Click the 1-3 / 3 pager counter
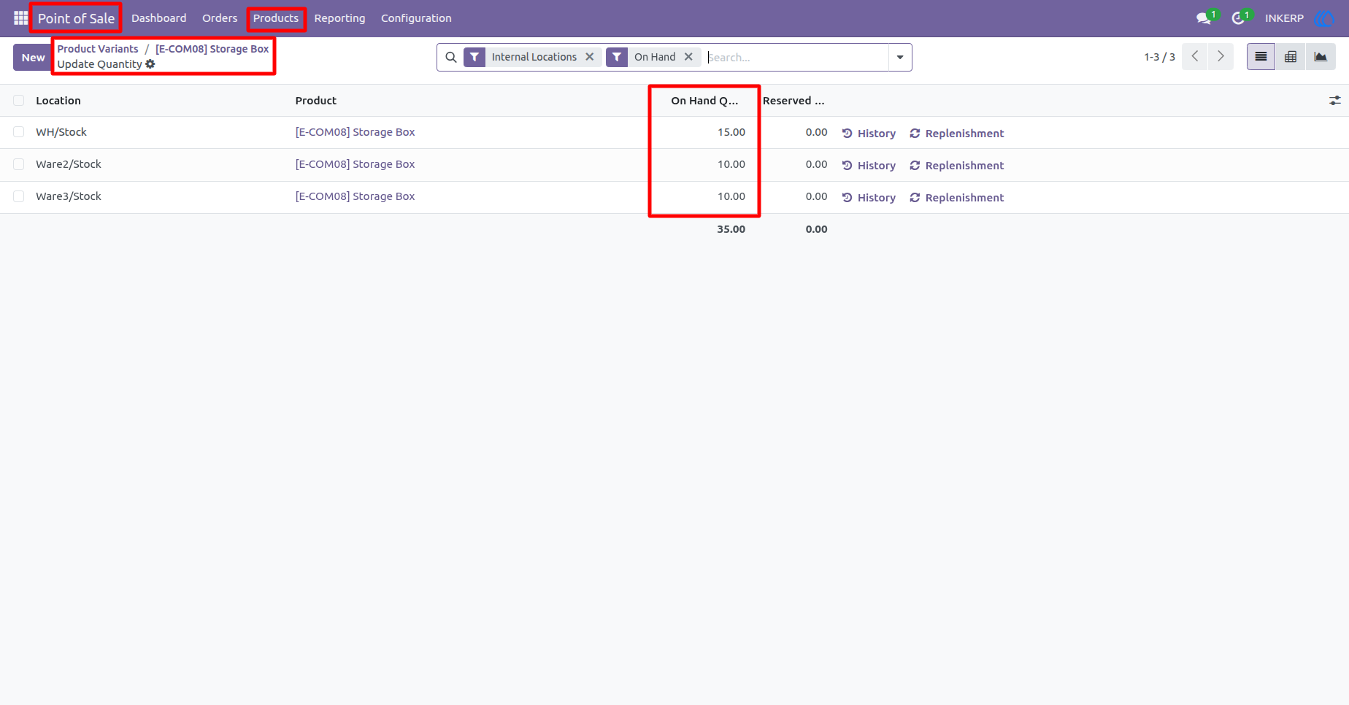Screen dimensions: 1349x705 click(1159, 57)
